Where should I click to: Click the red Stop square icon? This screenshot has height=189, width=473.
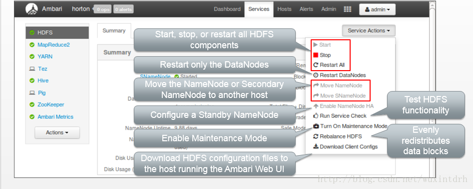click(x=316, y=55)
